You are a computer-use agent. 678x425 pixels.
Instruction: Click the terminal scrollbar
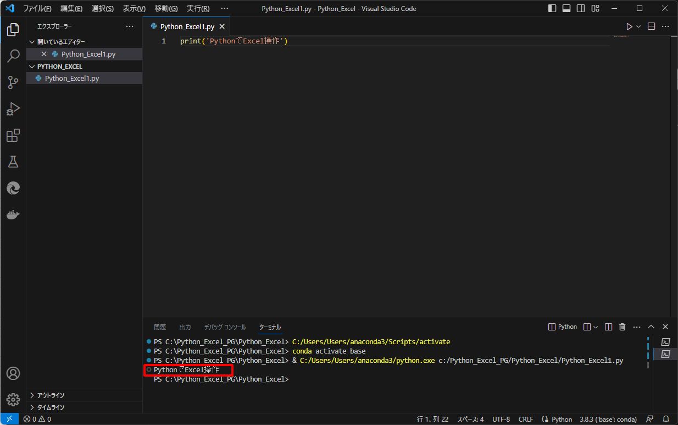649,353
